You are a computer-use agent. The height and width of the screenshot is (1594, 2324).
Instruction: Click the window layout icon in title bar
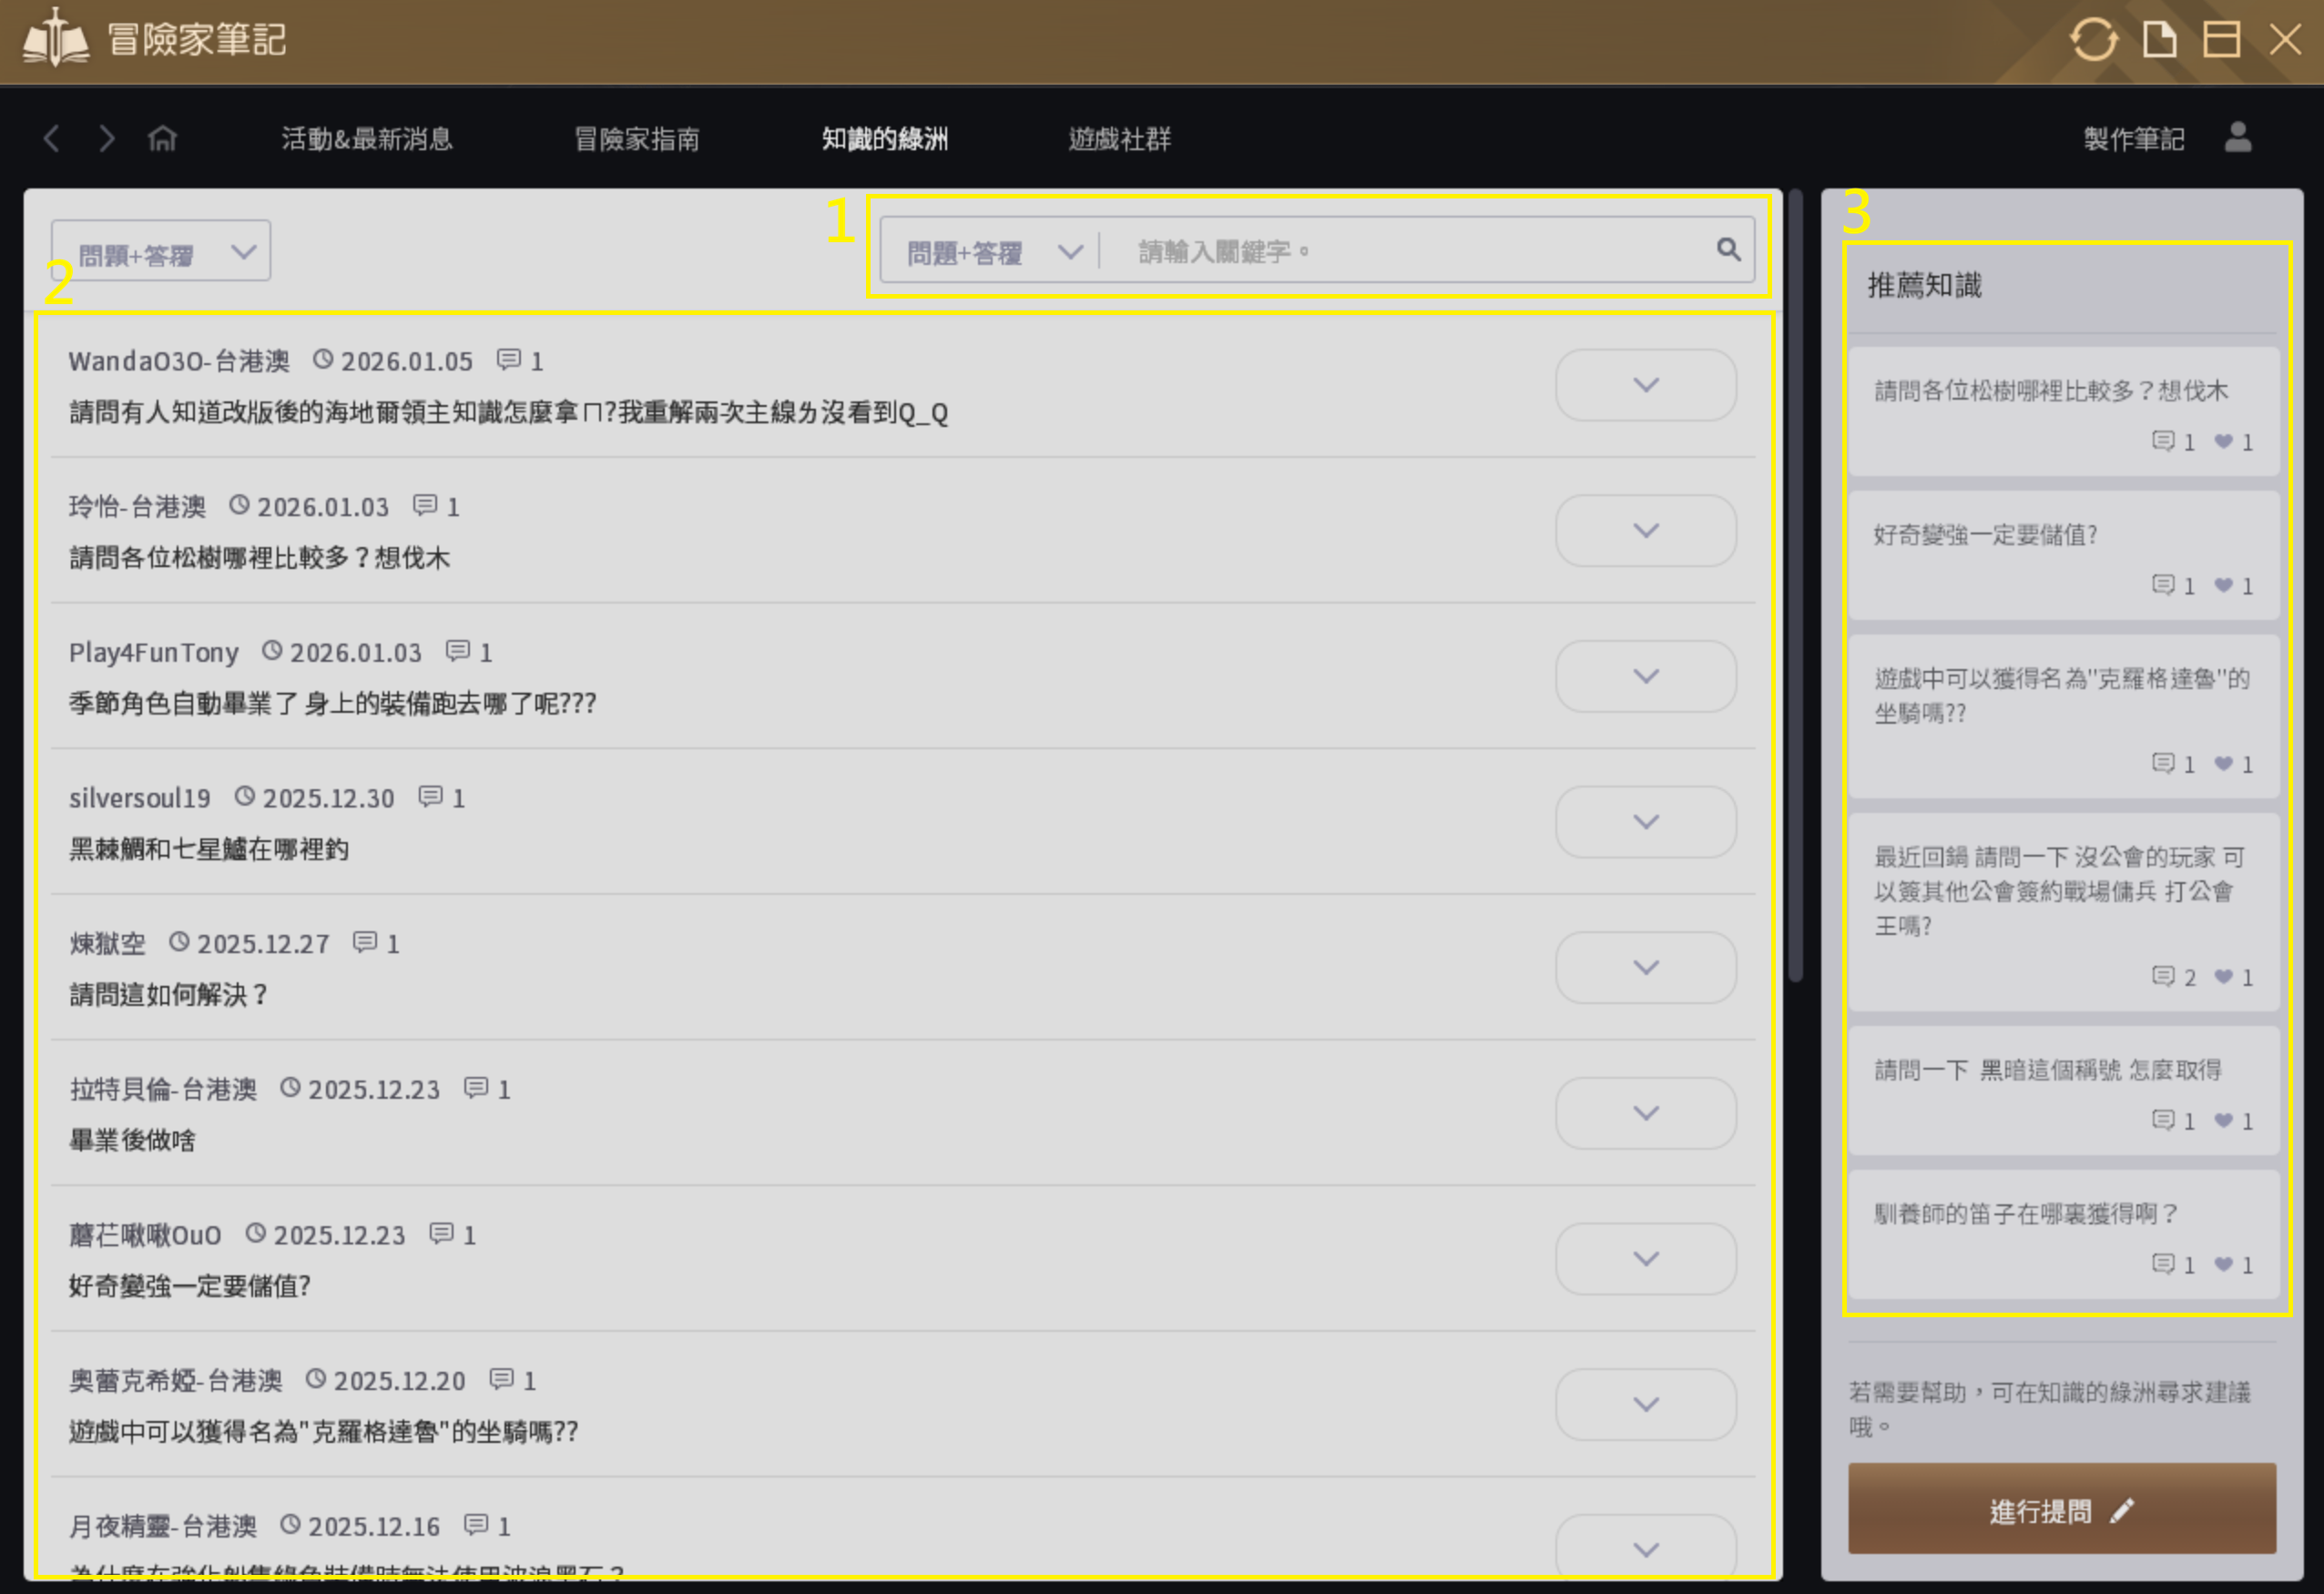(2221, 40)
